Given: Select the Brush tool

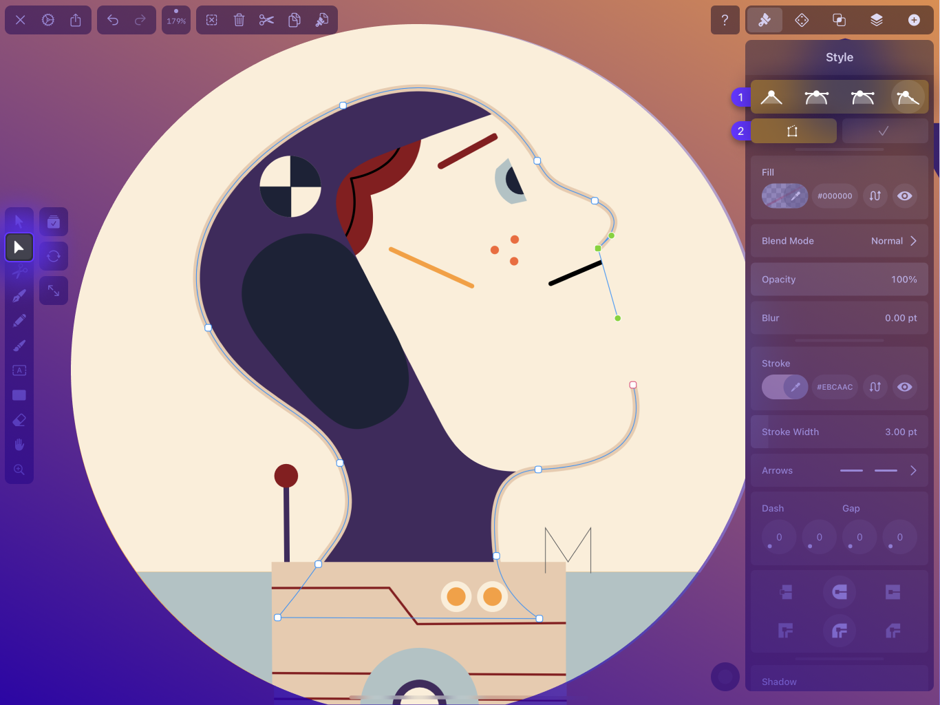Looking at the screenshot, I should tap(19, 346).
